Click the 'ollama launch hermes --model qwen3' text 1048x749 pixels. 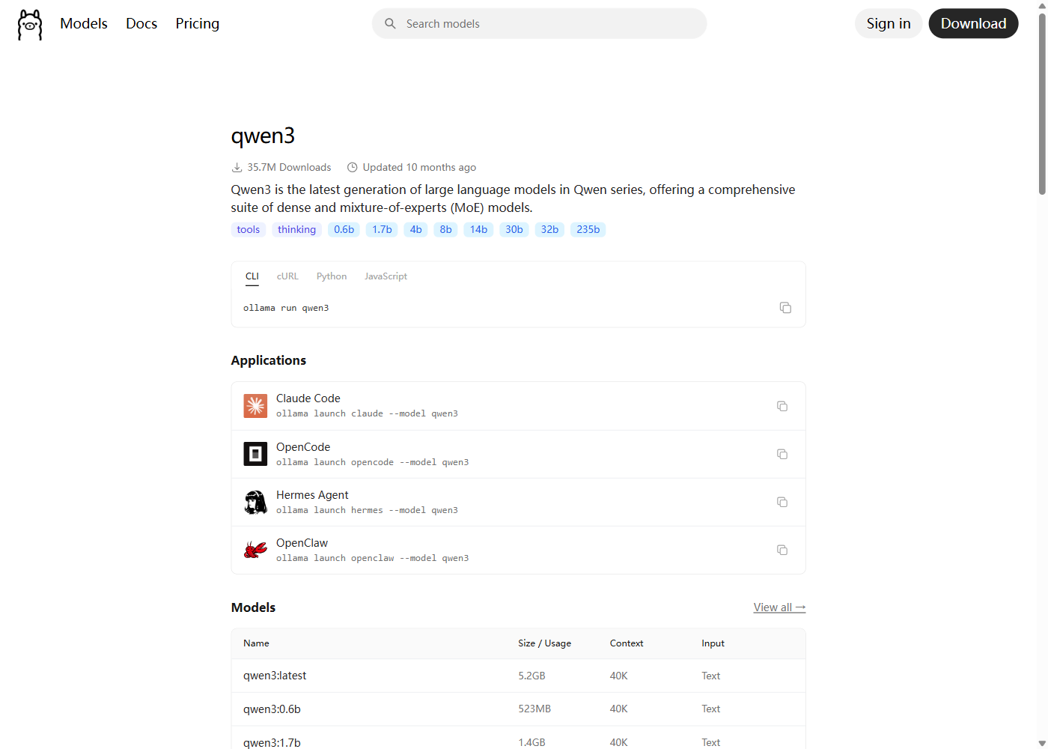point(367,510)
